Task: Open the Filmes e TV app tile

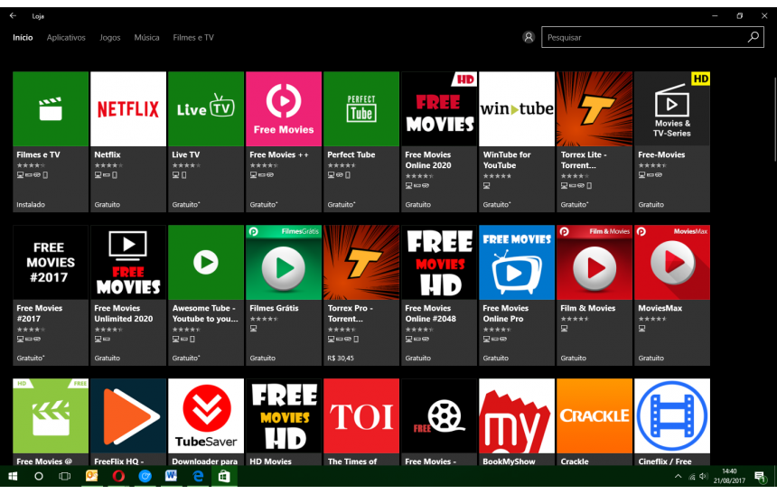Action: 51,142
